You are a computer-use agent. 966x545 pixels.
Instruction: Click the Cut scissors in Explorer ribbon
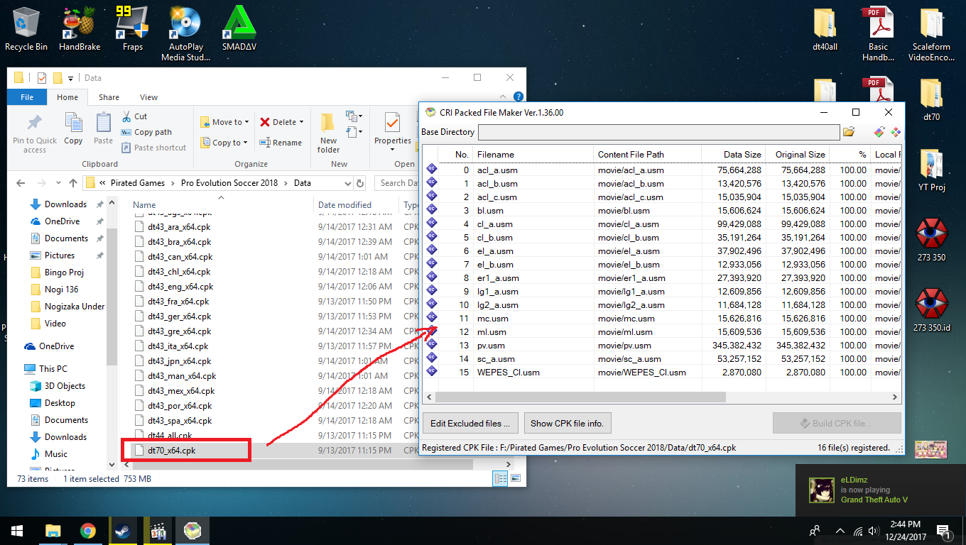click(134, 116)
